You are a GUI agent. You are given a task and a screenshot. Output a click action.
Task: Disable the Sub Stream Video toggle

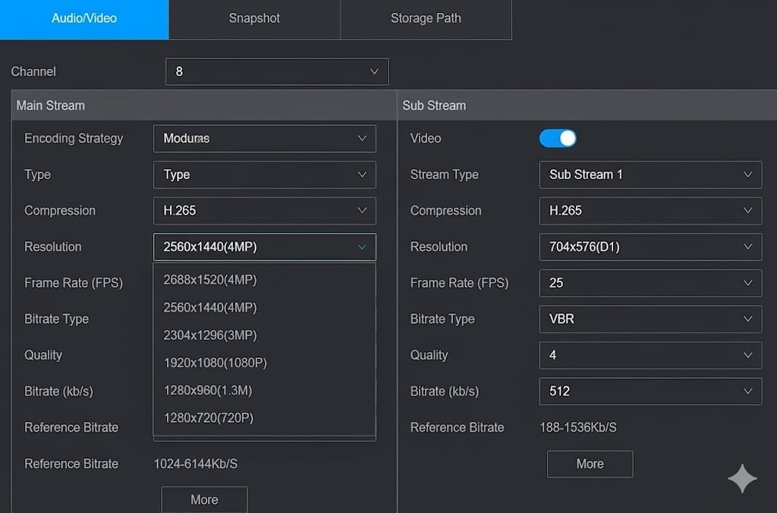(x=558, y=138)
